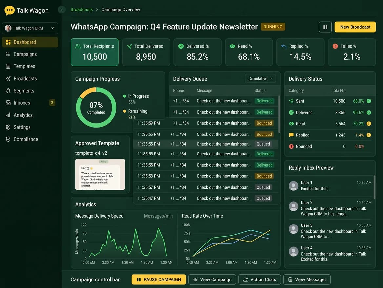This screenshot has height=288, width=383.
Task: Click the check icon next to 95.6%
Action: 369,113
